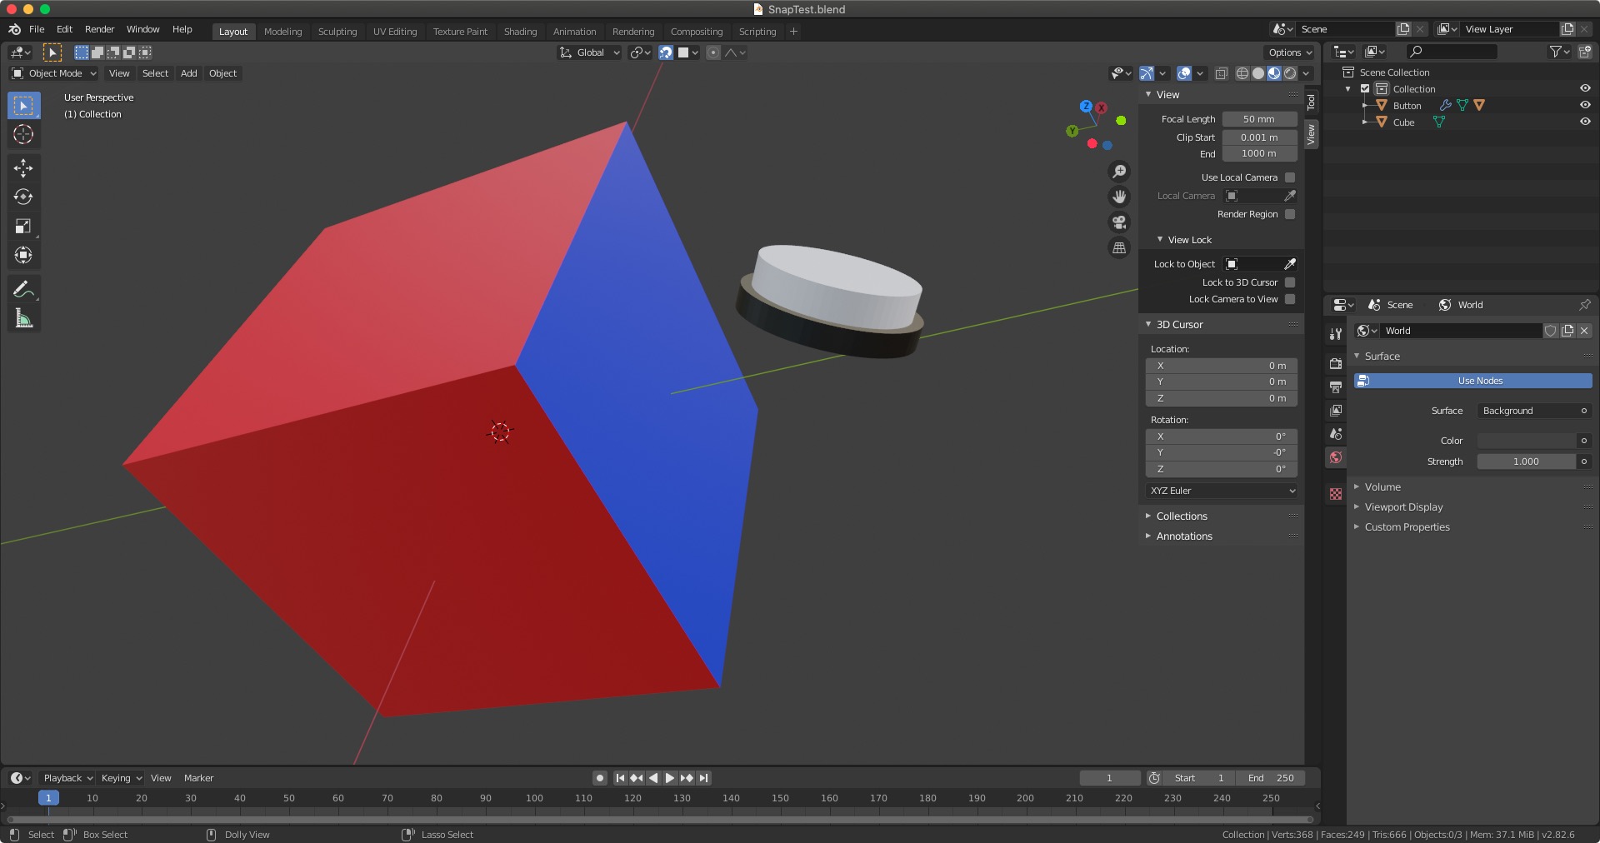
Task: Open the Texture properties checkerboard icon
Action: click(x=1336, y=494)
